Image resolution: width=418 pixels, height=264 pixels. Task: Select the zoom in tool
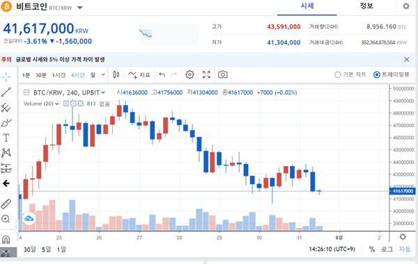tap(6, 219)
